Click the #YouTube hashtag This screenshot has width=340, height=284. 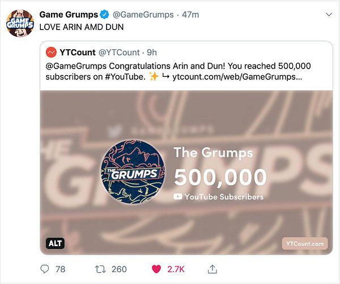pyautogui.click(x=125, y=76)
